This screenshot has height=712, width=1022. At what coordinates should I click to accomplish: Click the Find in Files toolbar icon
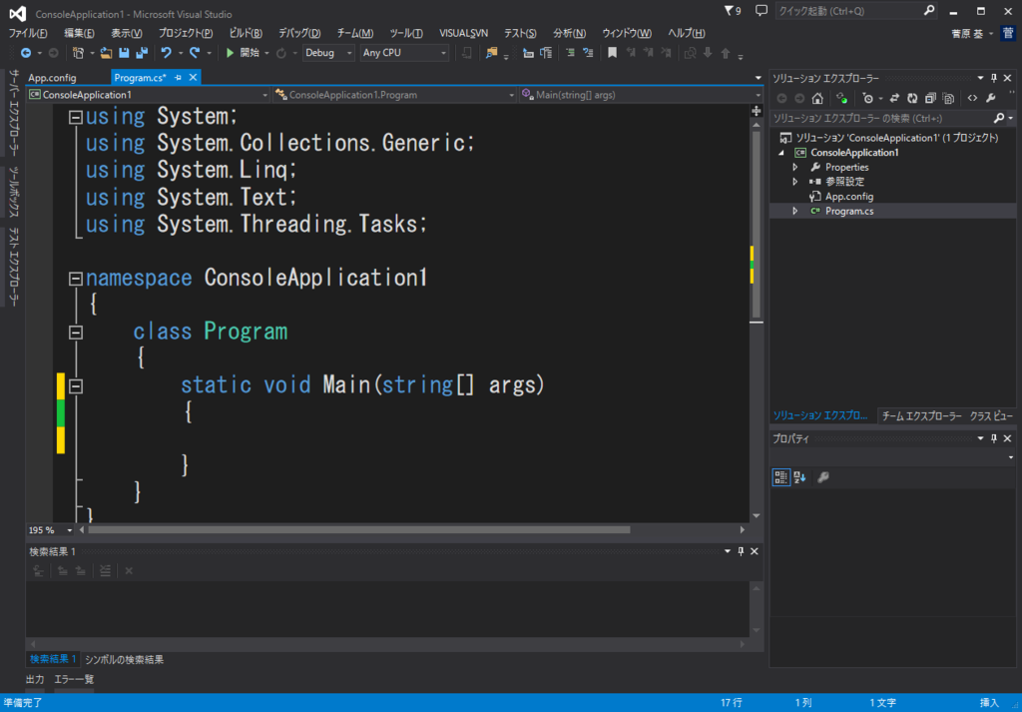[491, 53]
